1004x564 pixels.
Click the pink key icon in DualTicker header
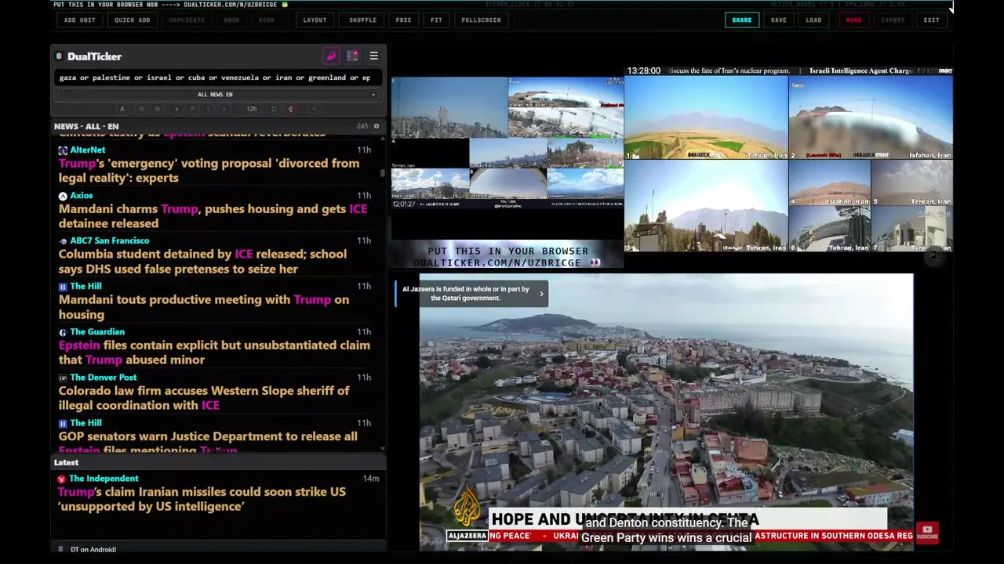331,56
